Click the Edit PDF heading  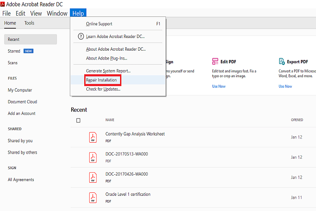pos(228,62)
